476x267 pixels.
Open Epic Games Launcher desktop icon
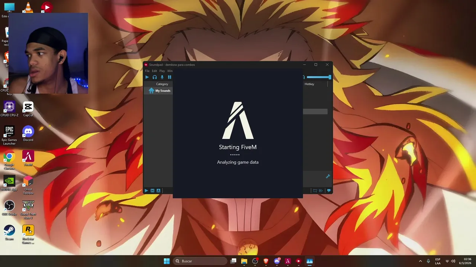pos(9,136)
